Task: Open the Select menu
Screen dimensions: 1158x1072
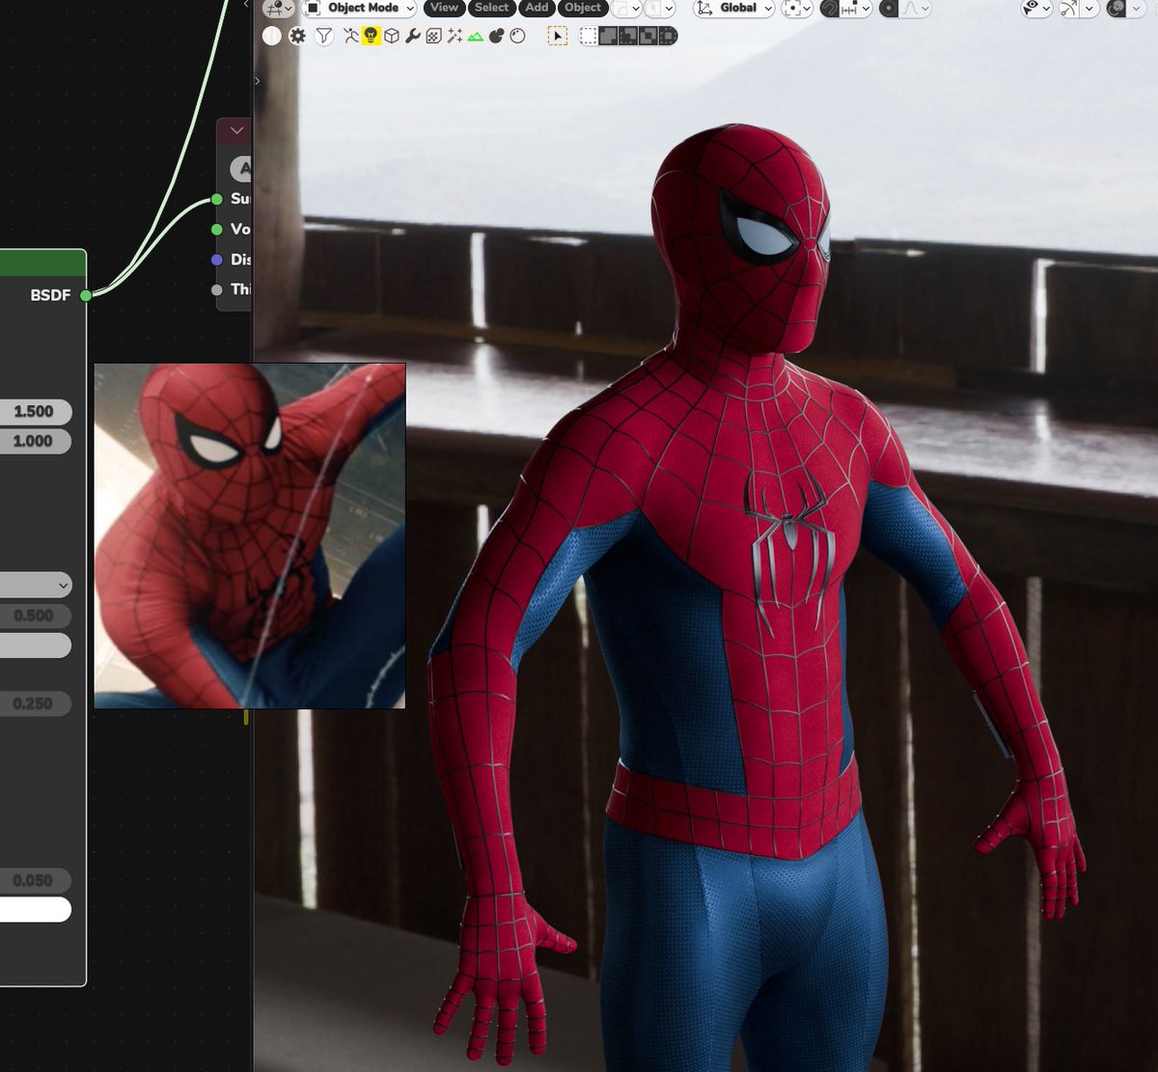Action: [492, 8]
